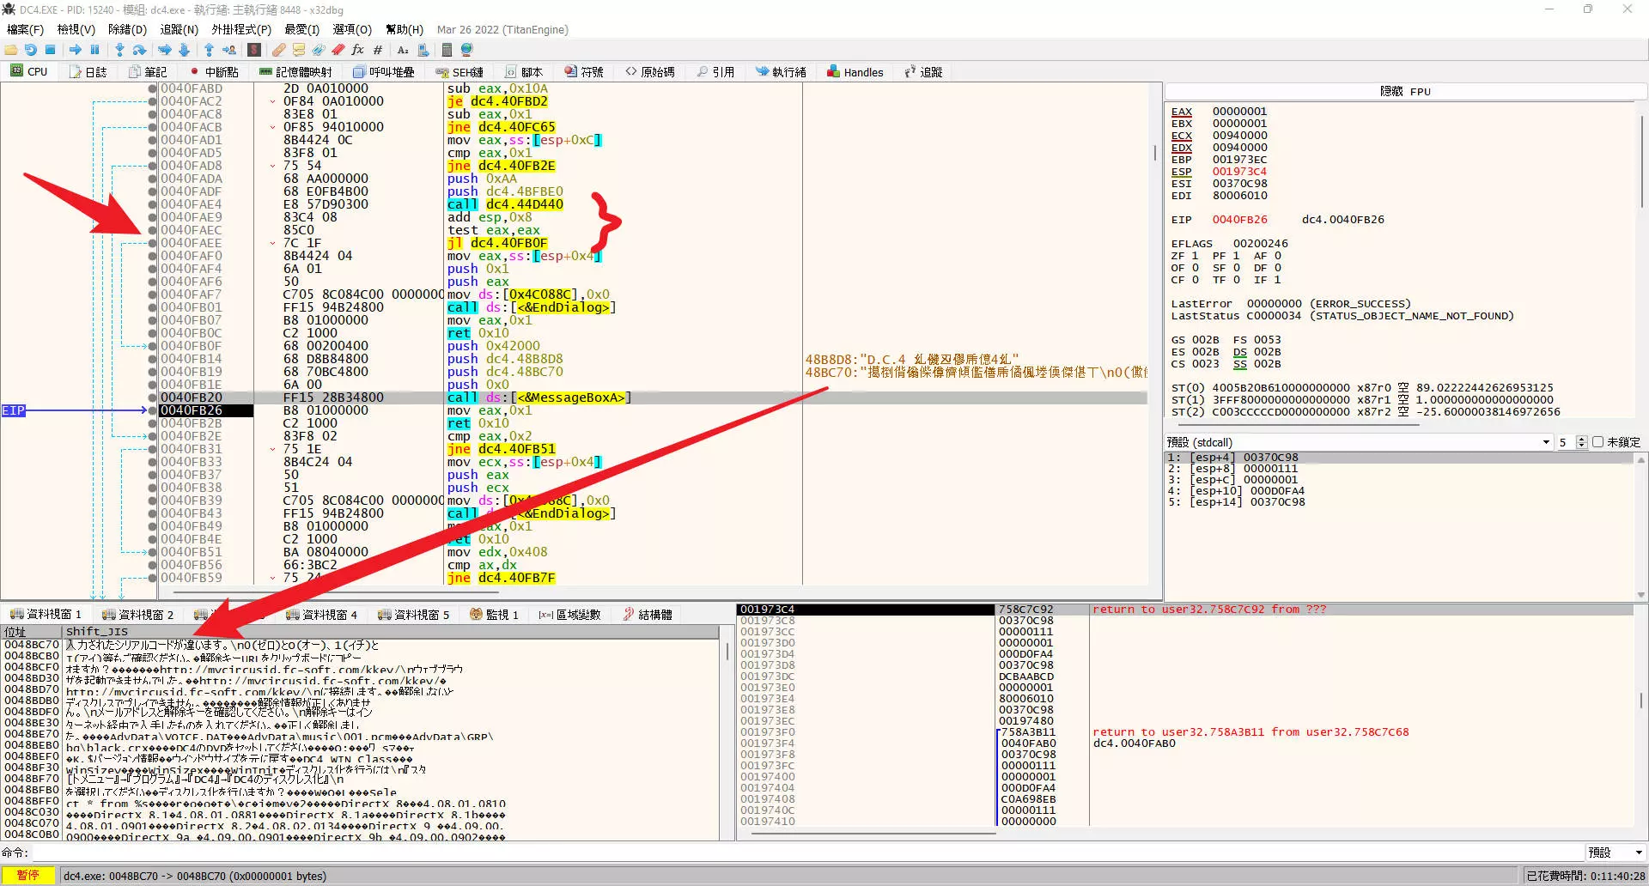
Task: Click the Step Into toolbar icon
Action: point(119,50)
